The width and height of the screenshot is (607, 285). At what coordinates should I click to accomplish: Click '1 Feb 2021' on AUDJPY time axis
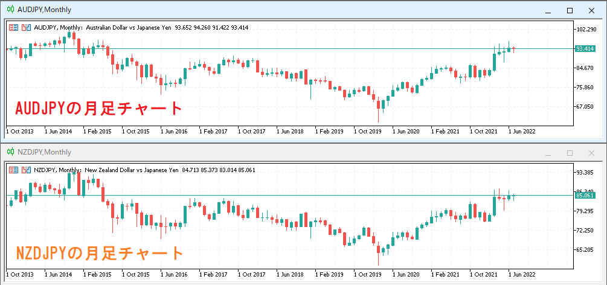coord(446,131)
